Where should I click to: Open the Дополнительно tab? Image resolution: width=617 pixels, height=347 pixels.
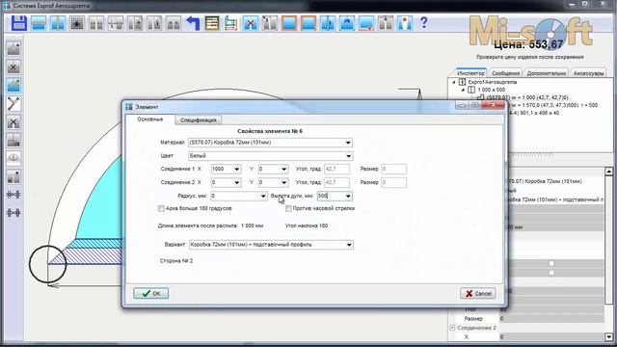[x=547, y=73]
